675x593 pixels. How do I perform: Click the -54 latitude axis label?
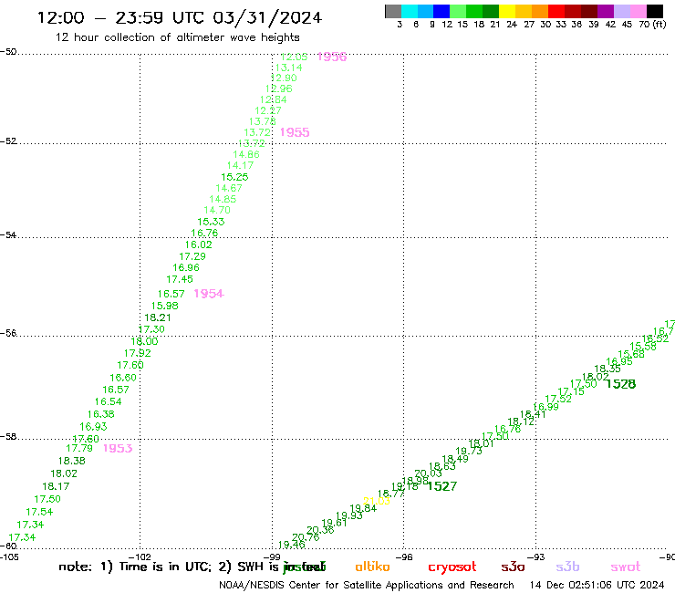(8, 234)
